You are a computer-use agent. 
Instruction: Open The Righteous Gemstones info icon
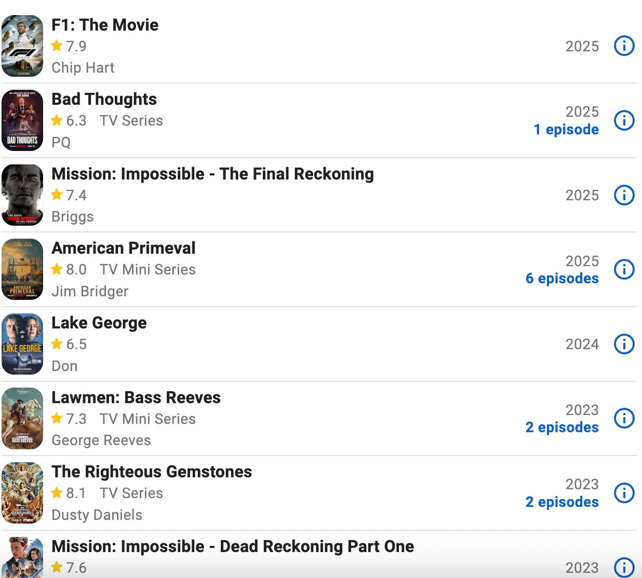624,493
